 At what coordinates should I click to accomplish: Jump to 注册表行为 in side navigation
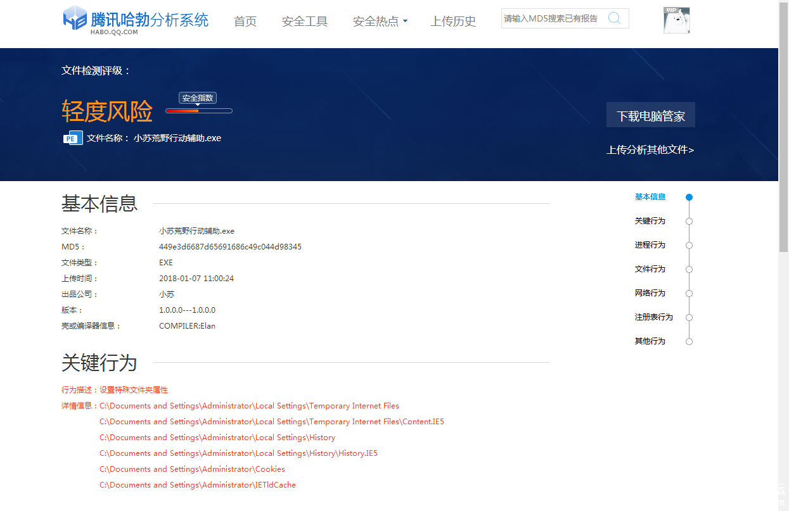654,317
